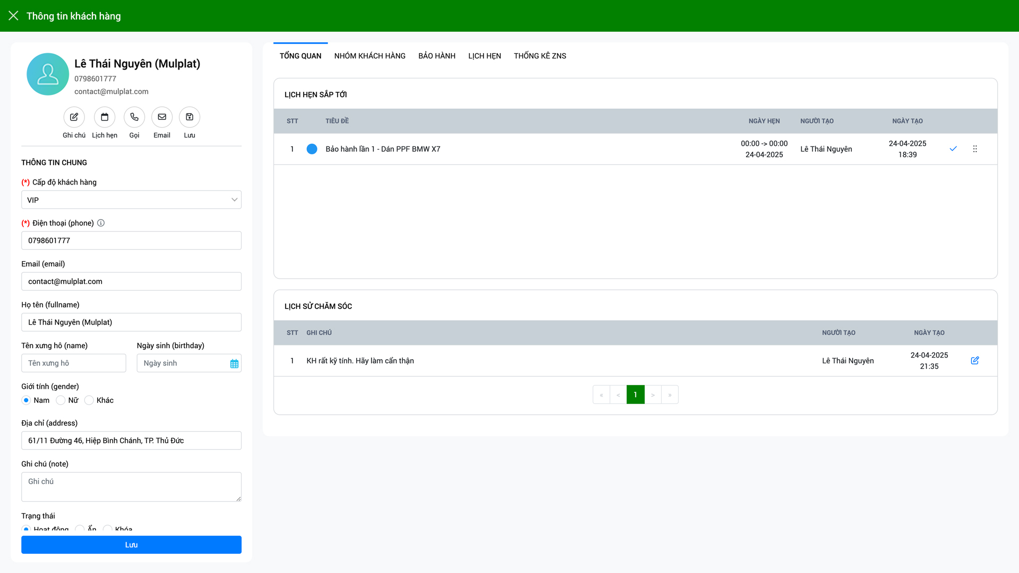1019x573 pixels.
Task: Edit care history note pencil icon
Action: click(x=975, y=361)
